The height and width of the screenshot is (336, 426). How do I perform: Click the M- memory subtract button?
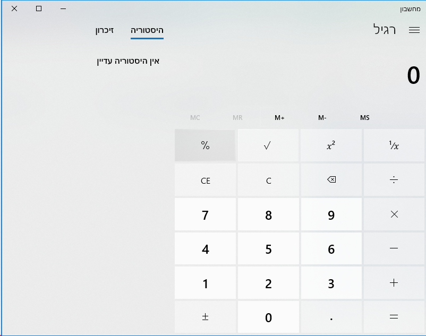tap(322, 117)
